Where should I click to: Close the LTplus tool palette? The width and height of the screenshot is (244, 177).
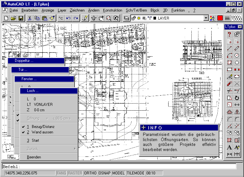[x=240, y=27]
